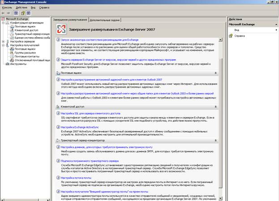Select Транспортный сервер-концентратор in the tree
The image size is (279, 201).
pos(32,34)
